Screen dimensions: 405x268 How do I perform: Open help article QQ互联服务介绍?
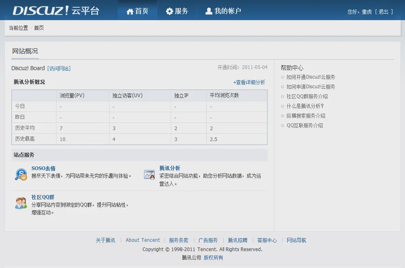[x=304, y=125]
